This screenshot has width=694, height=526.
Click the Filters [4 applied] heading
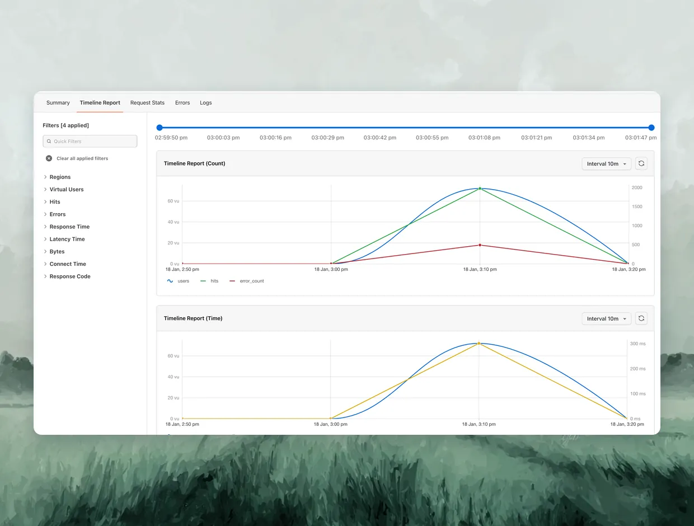66,125
